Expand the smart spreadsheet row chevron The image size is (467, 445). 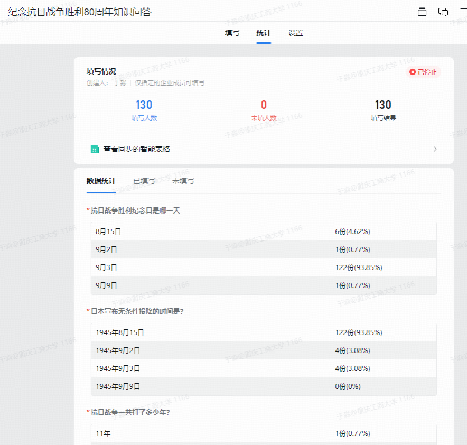click(x=435, y=149)
